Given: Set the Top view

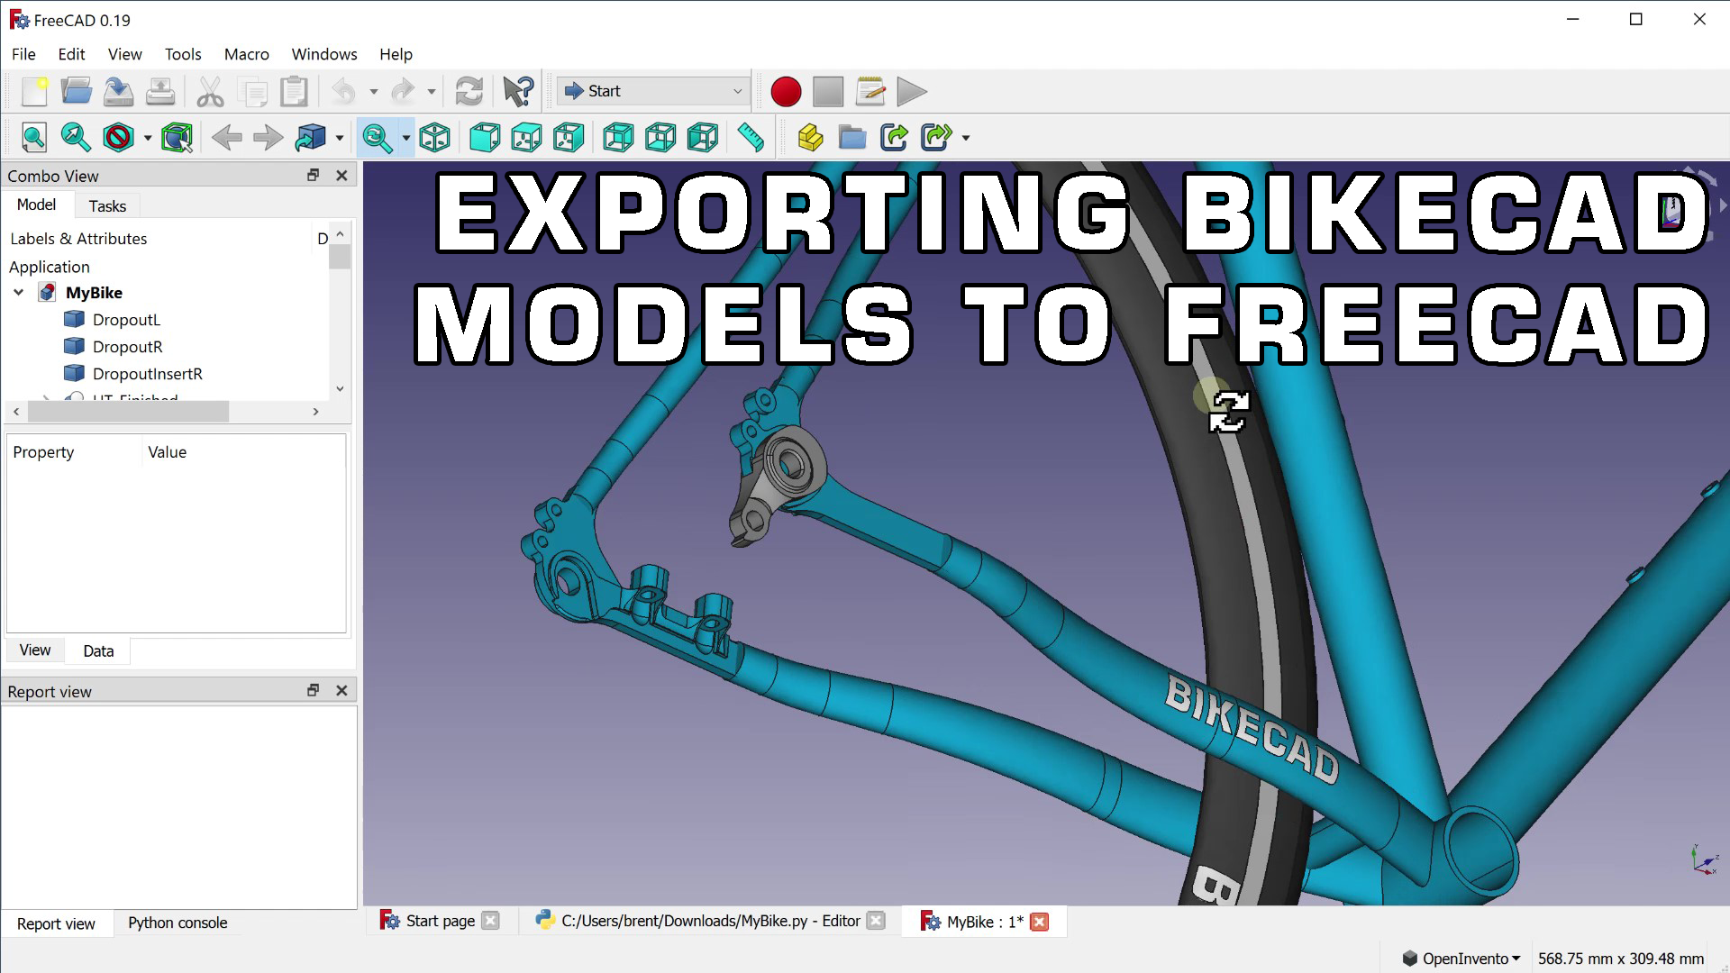Looking at the screenshot, I should click(527, 138).
